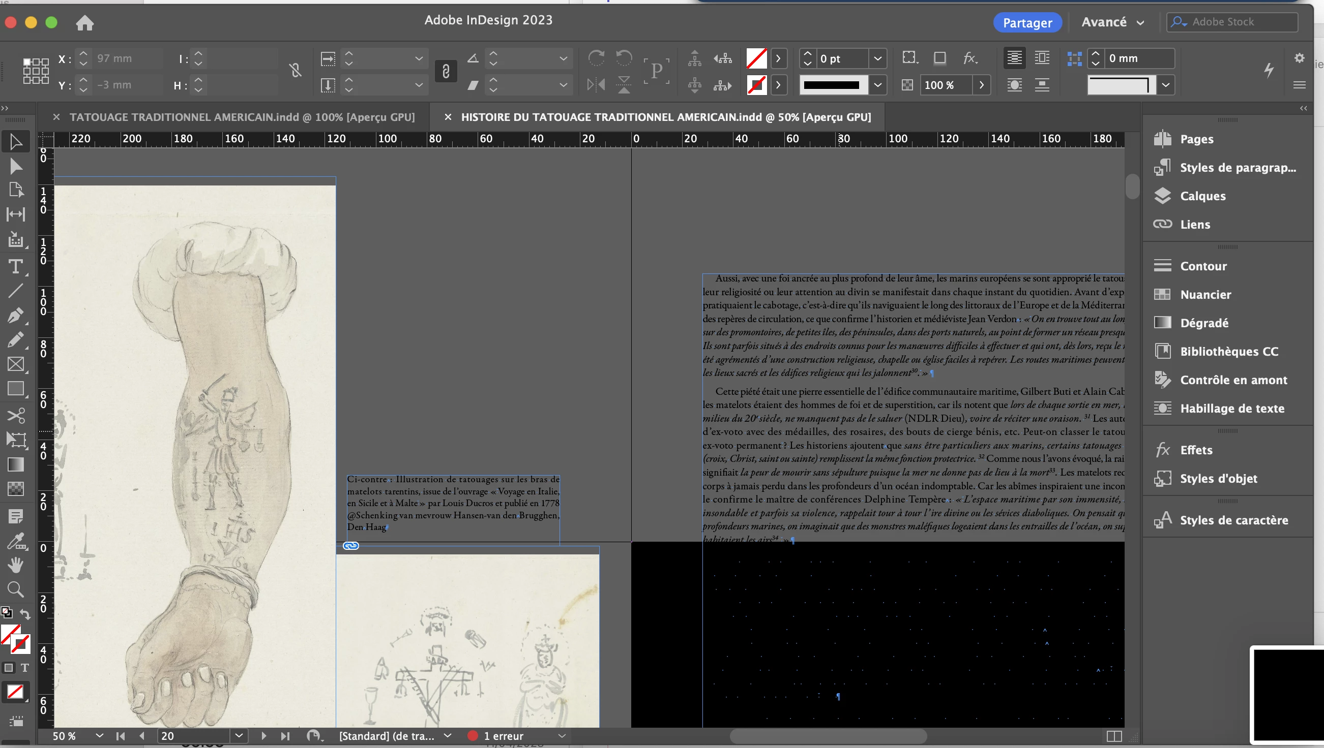Switch to TATOUAGE TRADITIONNEL AMERICAIN.indd tab
Viewport: 1324px width, 748px height.
[x=242, y=117]
